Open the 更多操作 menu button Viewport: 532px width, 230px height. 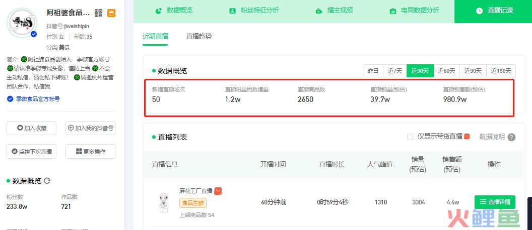click(90, 152)
